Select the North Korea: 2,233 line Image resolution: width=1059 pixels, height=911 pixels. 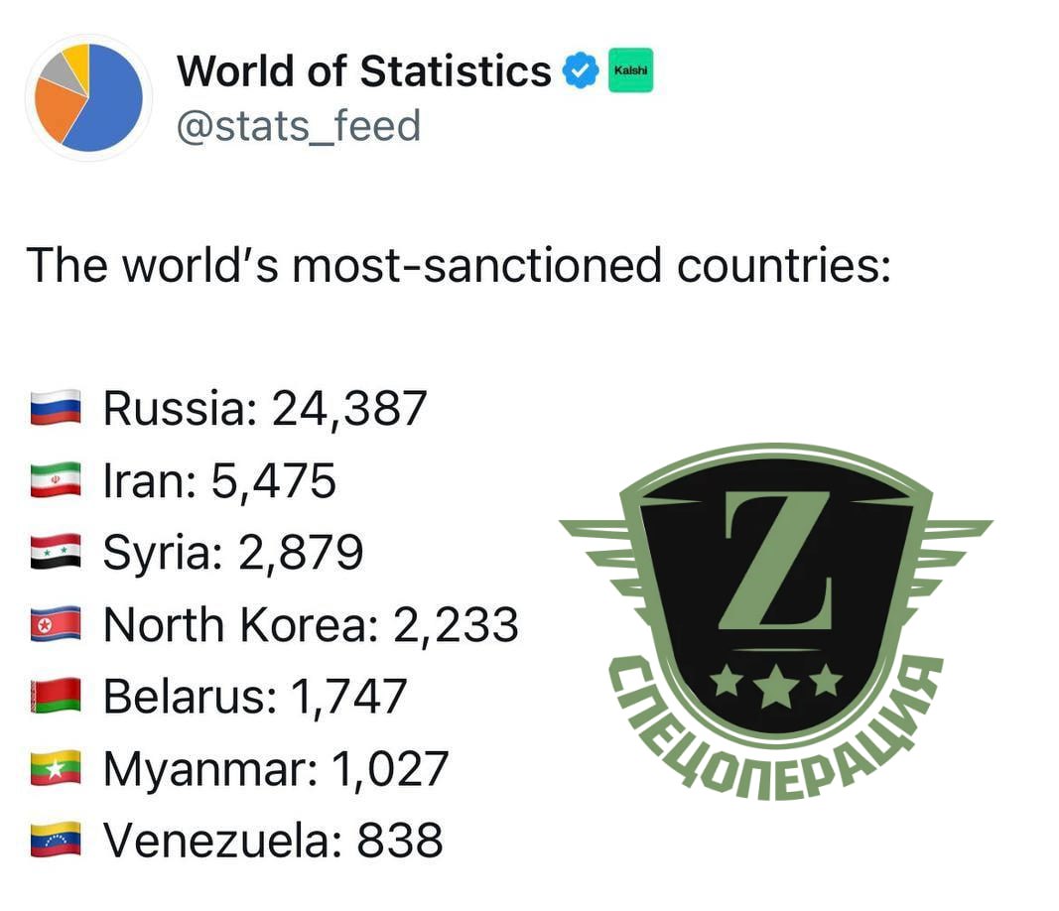coord(275,624)
